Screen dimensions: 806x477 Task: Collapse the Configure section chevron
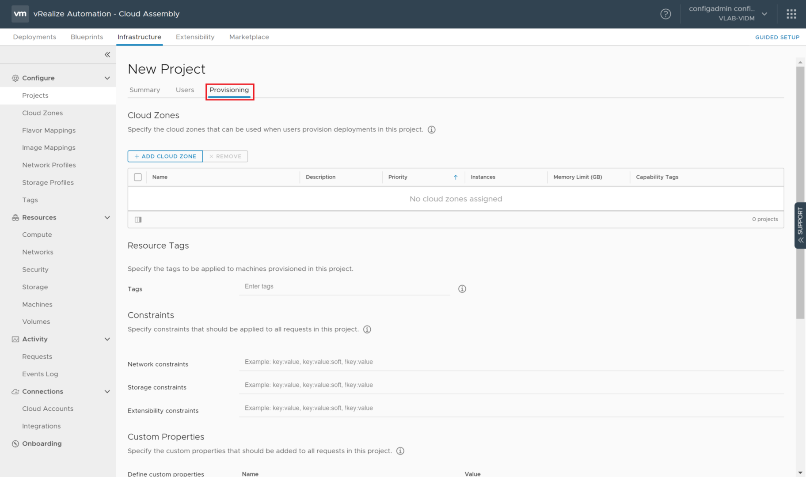coord(107,78)
